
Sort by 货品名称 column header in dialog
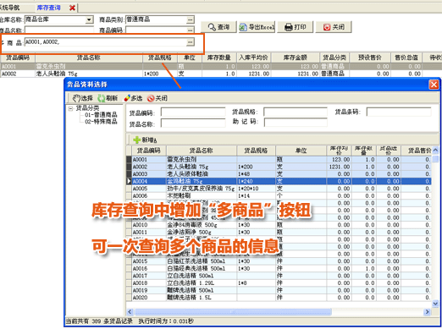tap(202, 151)
